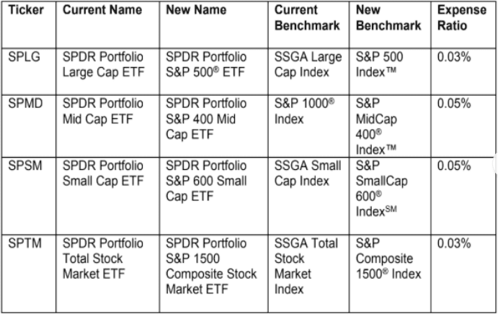Select the SPTM ticker cell
Viewport: 498px width, 314px height.
[x=29, y=274]
